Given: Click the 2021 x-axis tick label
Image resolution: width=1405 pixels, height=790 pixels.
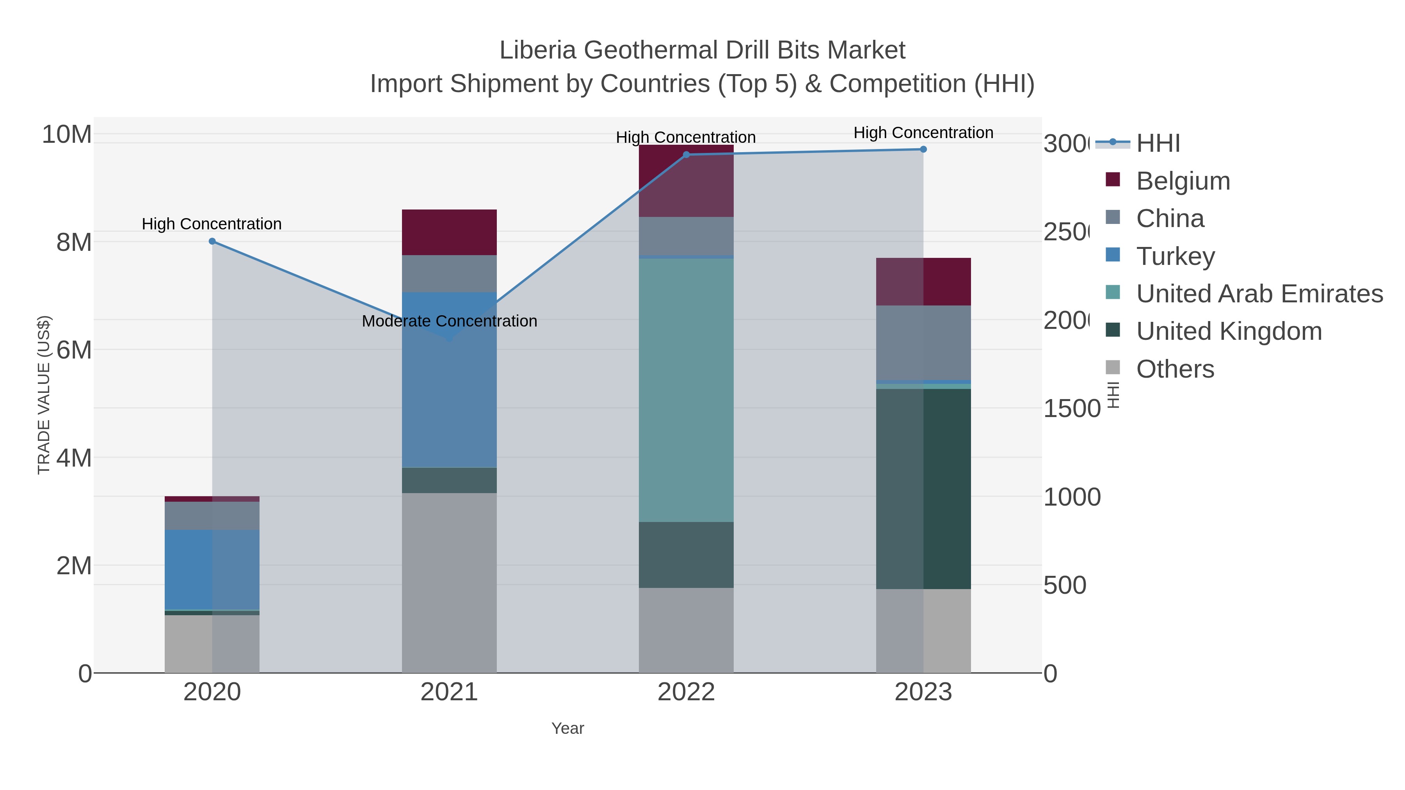Looking at the screenshot, I should 450,692.
